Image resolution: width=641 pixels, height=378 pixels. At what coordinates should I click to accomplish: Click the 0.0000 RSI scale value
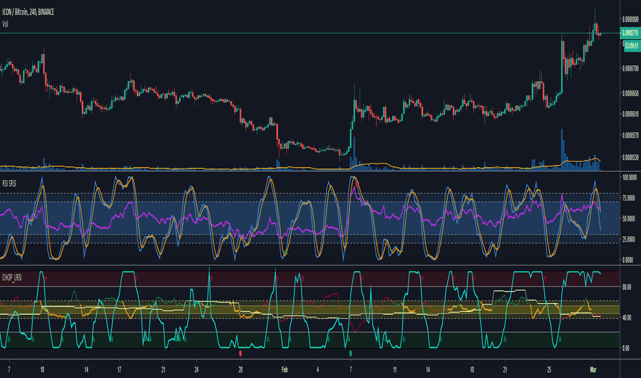[x=627, y=260]
